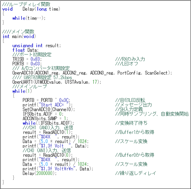Select the 'unsigned int result;' declaration
Screen dimensions: 191x189
(36, 46)
